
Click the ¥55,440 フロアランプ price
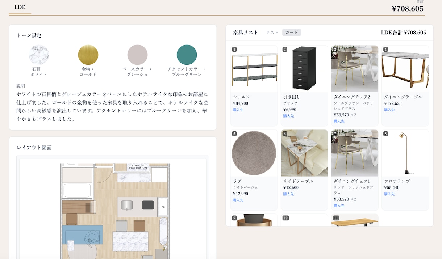point(392,188)
